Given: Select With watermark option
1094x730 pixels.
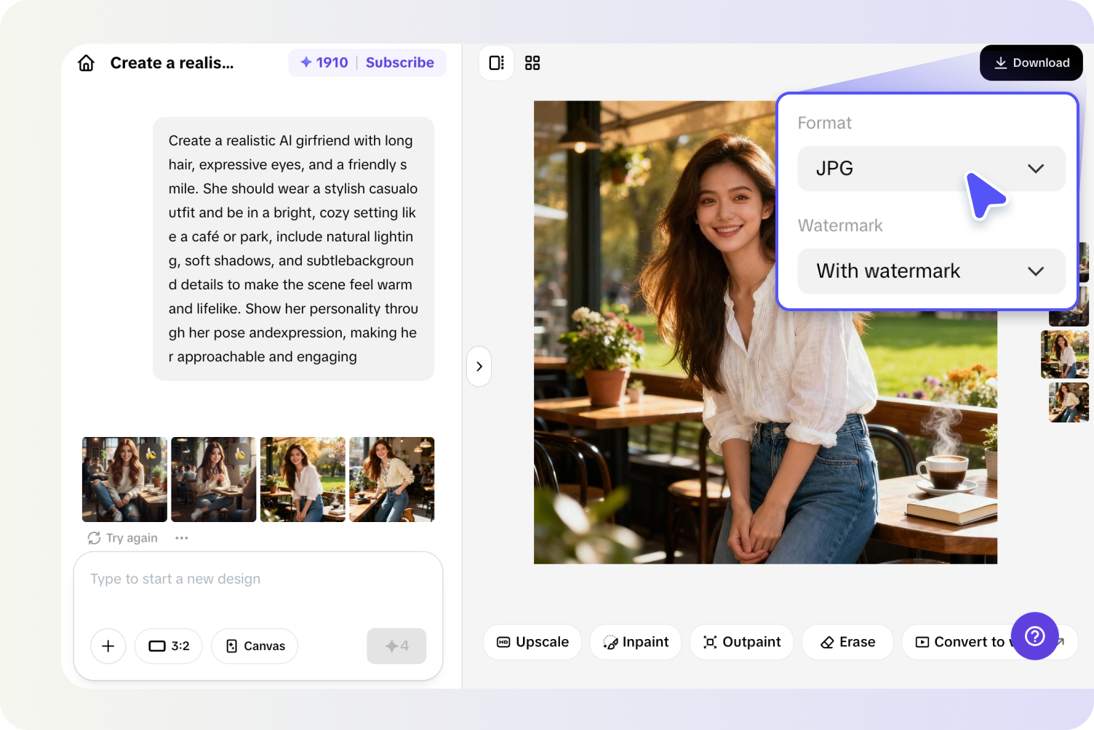Looking at the screenshot, I should click(888, 271).
